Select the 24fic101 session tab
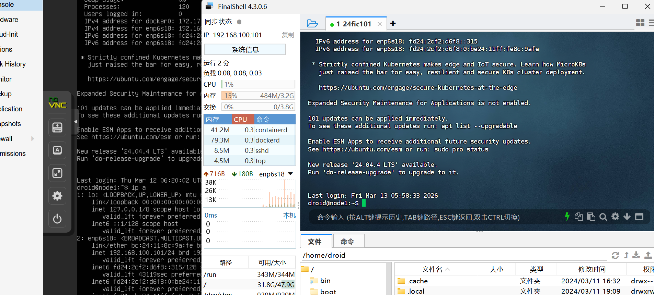Image resolution: width=654 pixels, height=295 pixels. tap(356, 24)
